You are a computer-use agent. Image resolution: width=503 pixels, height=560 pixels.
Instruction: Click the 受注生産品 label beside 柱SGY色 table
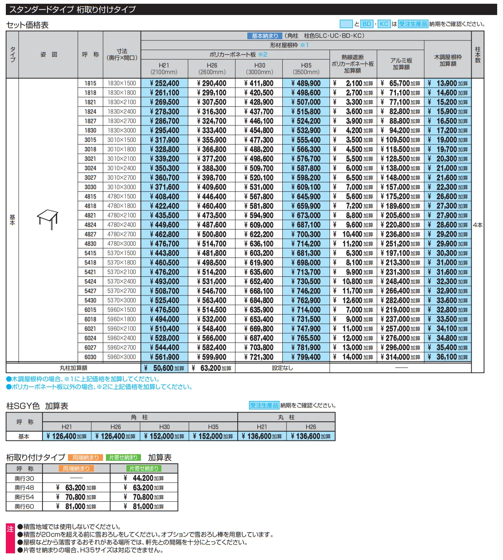coord(264,405)
